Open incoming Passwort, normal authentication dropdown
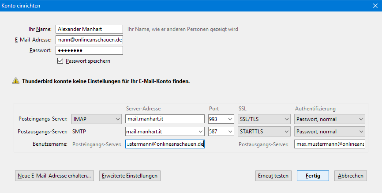Screen dimensions: 382x193 330,119
